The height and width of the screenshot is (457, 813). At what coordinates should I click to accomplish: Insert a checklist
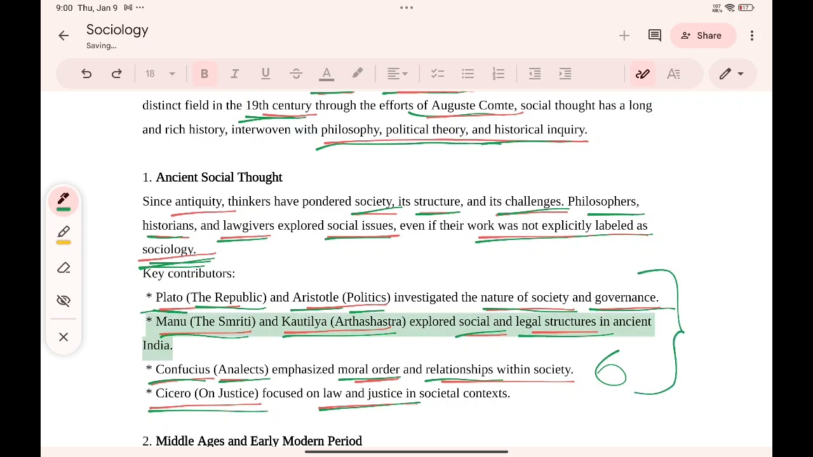[x=437, y=74]
